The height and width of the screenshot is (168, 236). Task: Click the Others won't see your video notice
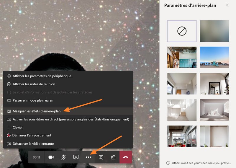coord(201,163)
